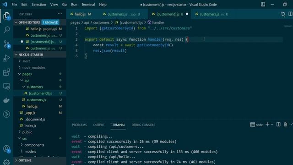
Task: Expand the models folder
Action: pos(30,151)
